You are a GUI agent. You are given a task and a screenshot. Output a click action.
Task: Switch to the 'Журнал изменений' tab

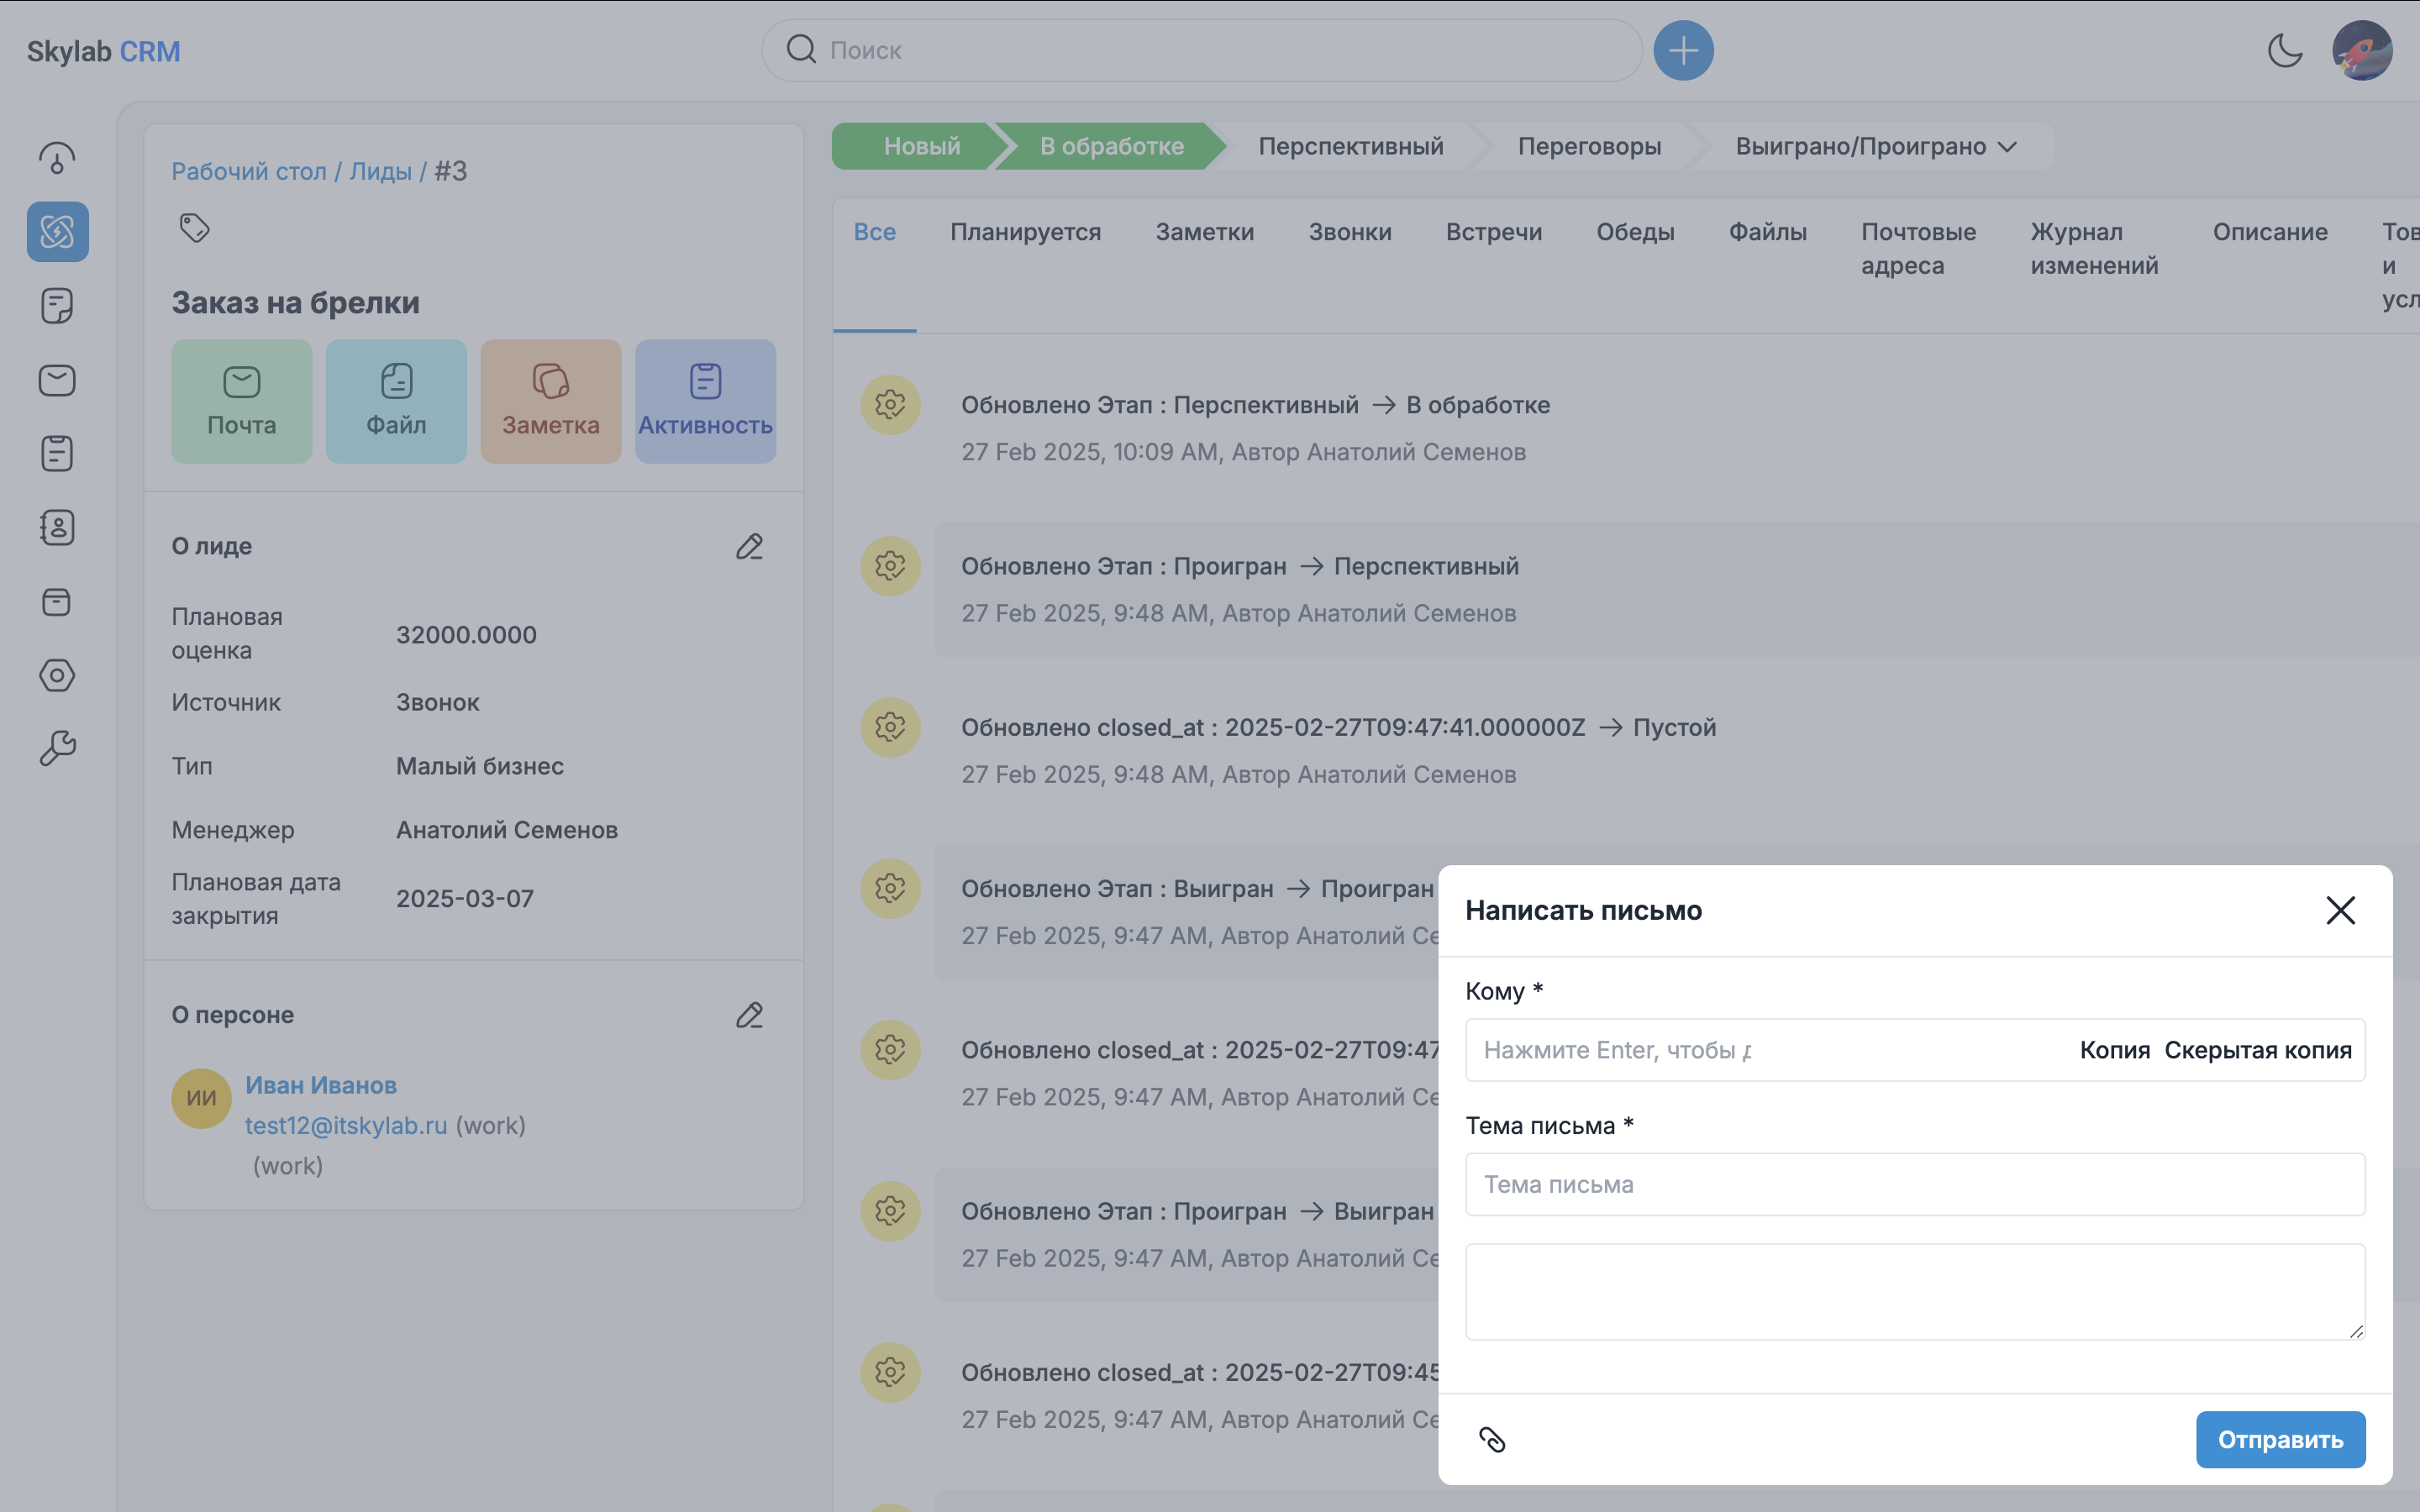tap(2094, 249)
